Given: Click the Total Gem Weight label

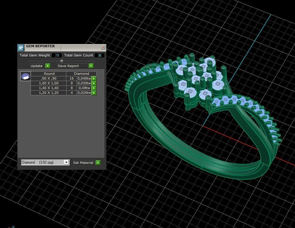Looking at the screenshot, I should click(x=35, y=55).
